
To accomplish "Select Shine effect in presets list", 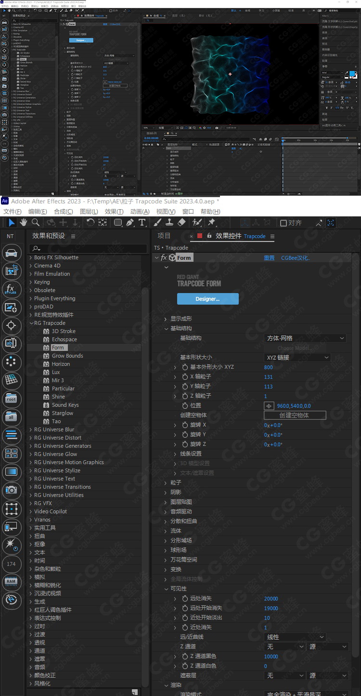I will pyautogui.click(x=58, y=397).
